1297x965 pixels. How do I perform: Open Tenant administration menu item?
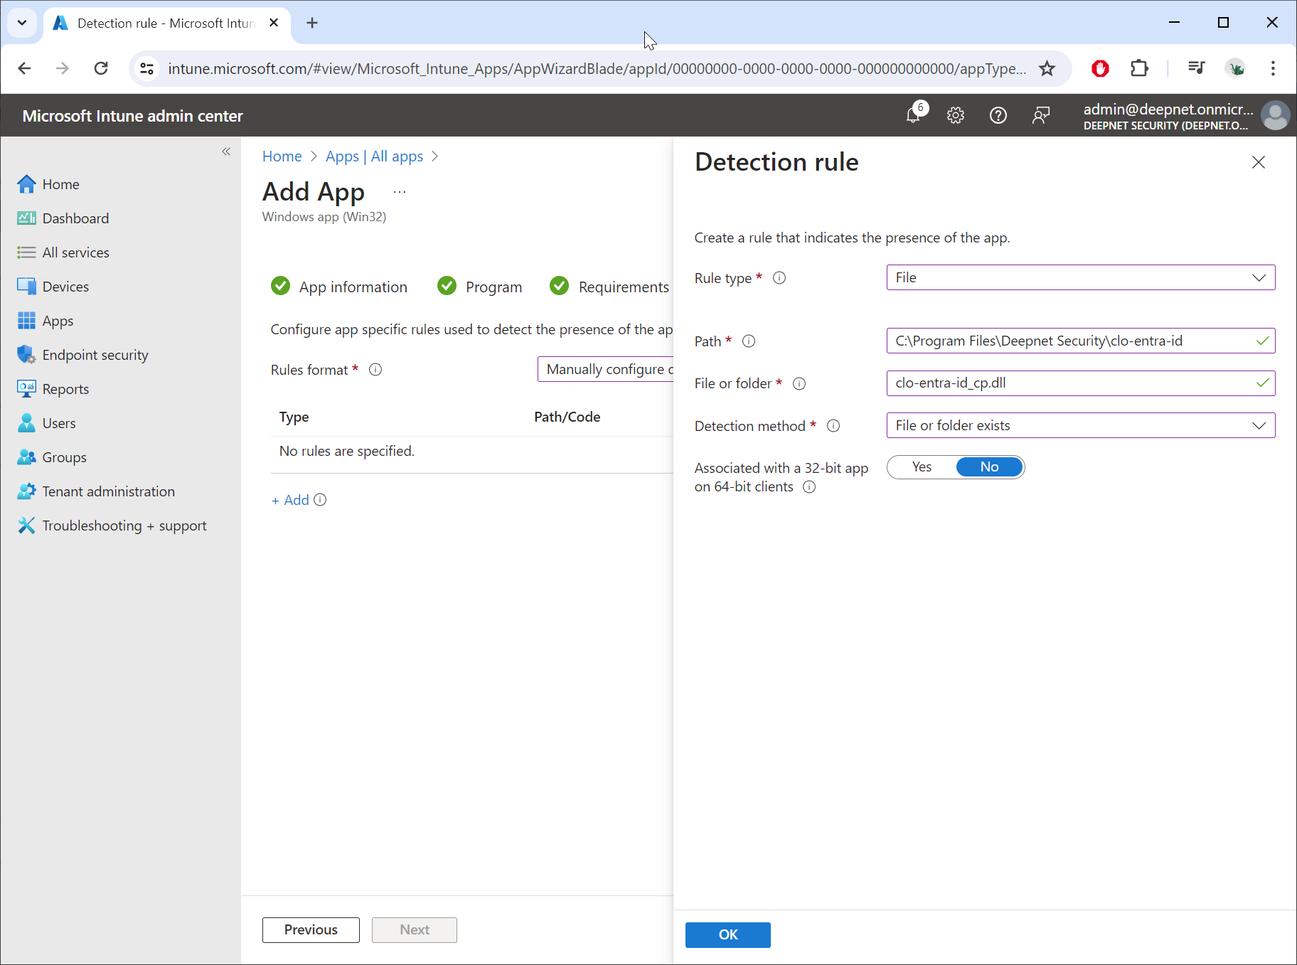(x=108, y=491)
